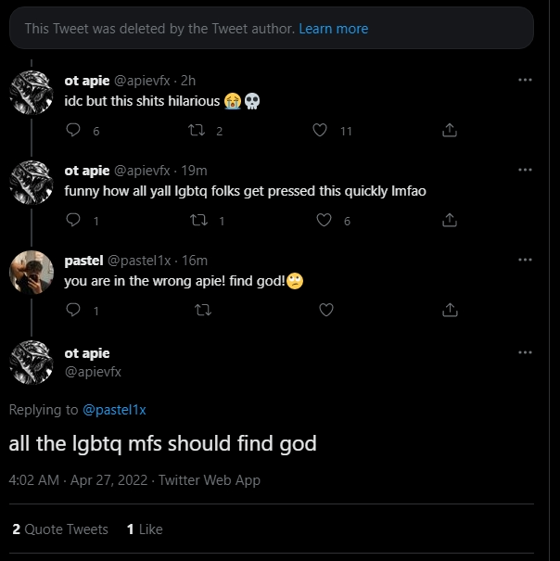This screenshot has height=561, width=560.
Task: View the 2 Quote Tweets
Action: pyautogui.click(x=60, y=529)
